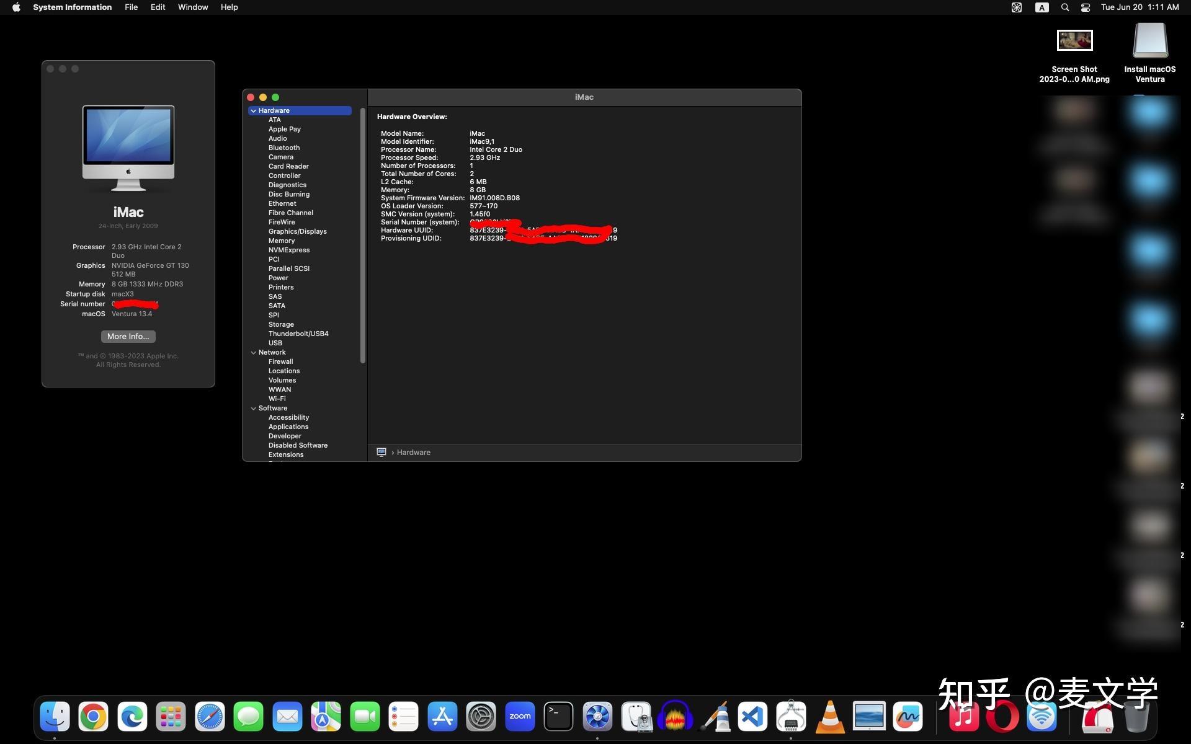This screenshot has height=744, width=1191.
Task: Open Mail app from the Dock
Action: (287, 717)
